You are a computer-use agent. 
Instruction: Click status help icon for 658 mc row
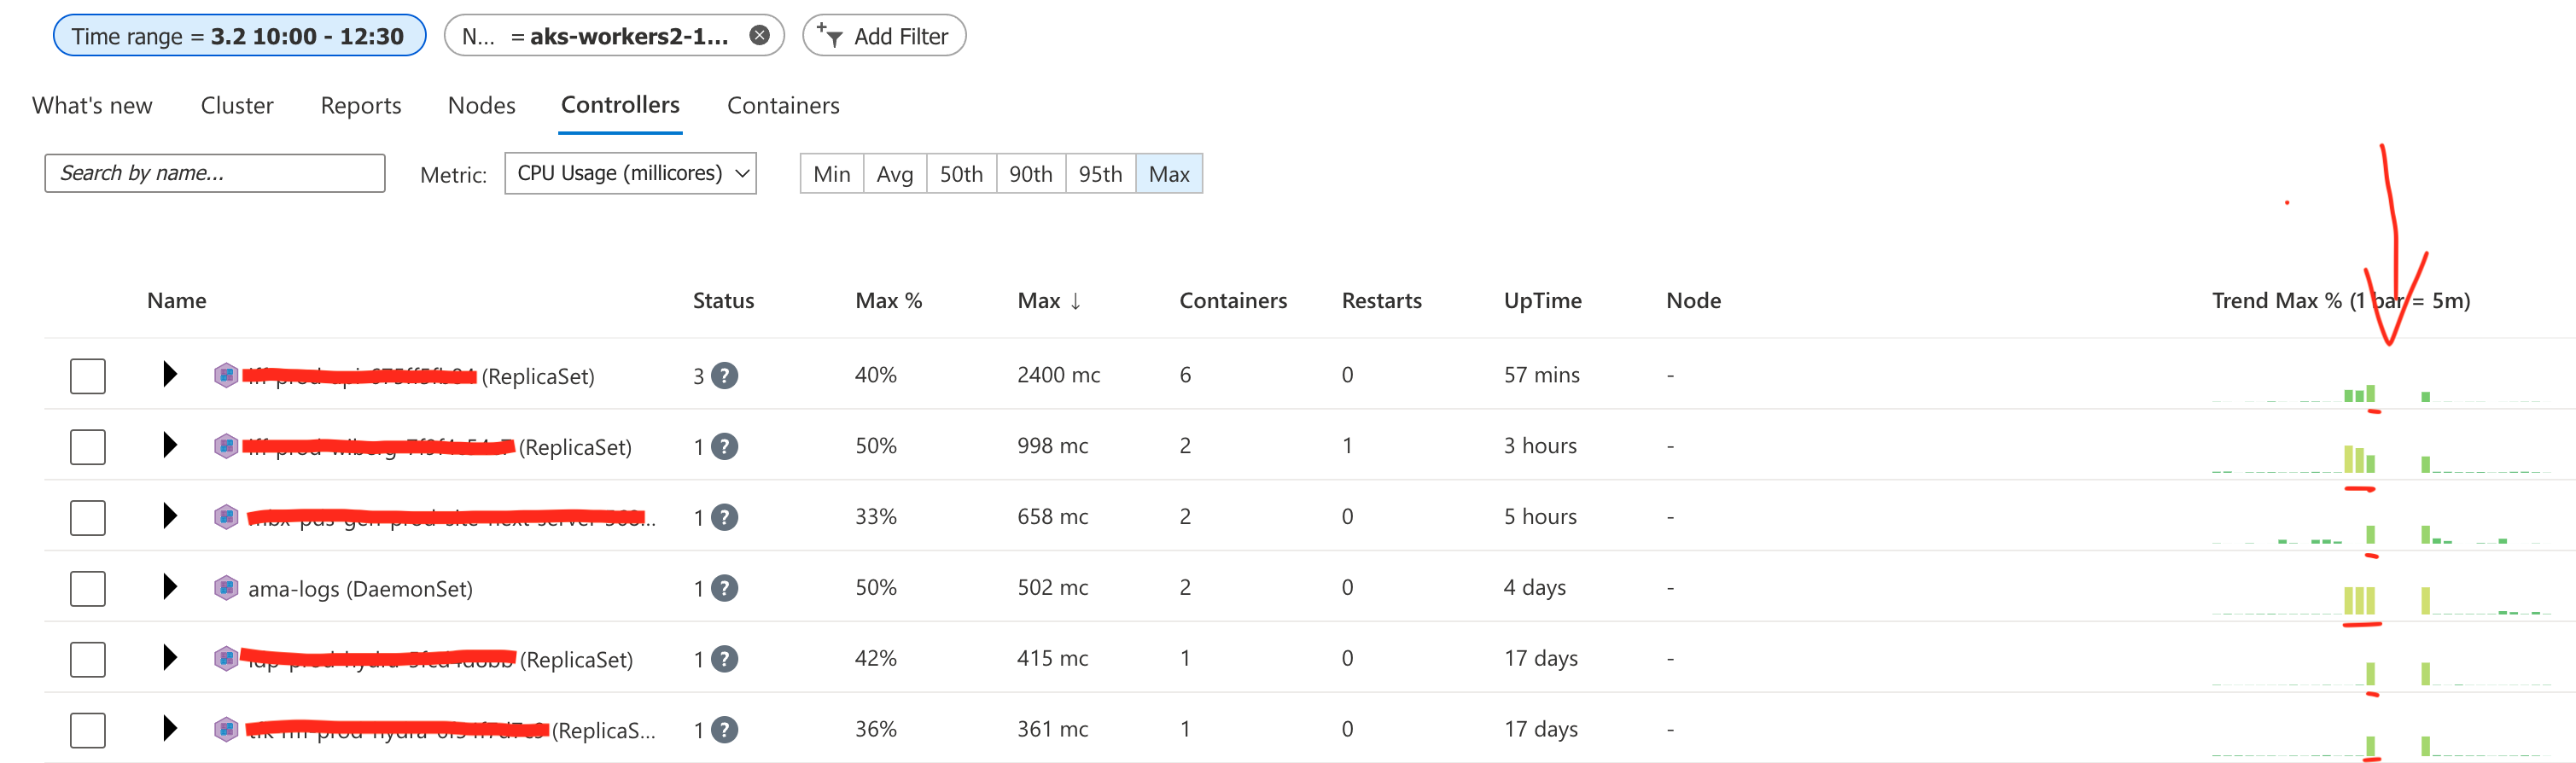(724, 517)
